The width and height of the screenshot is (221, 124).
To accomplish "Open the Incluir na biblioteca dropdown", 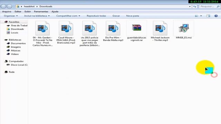I will point(37,16).
